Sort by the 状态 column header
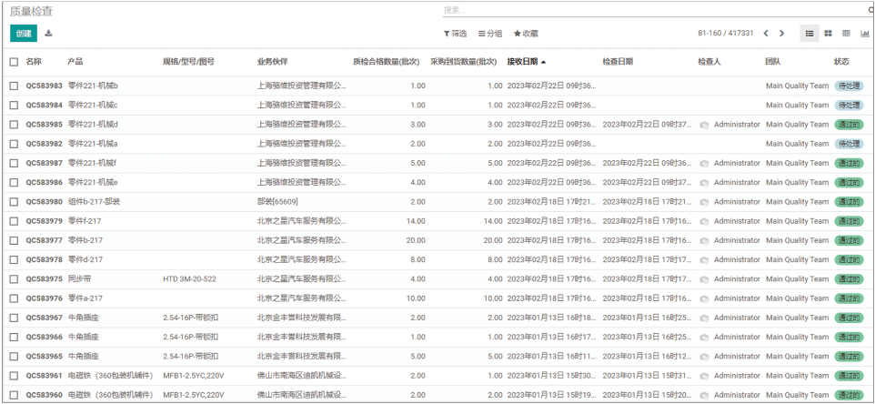Viewport: 875px width, 404px height. point(841,62)
